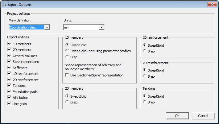Select Brep for 1D members
The width and height of the screenshot is (219, 124).
[67, 57]
